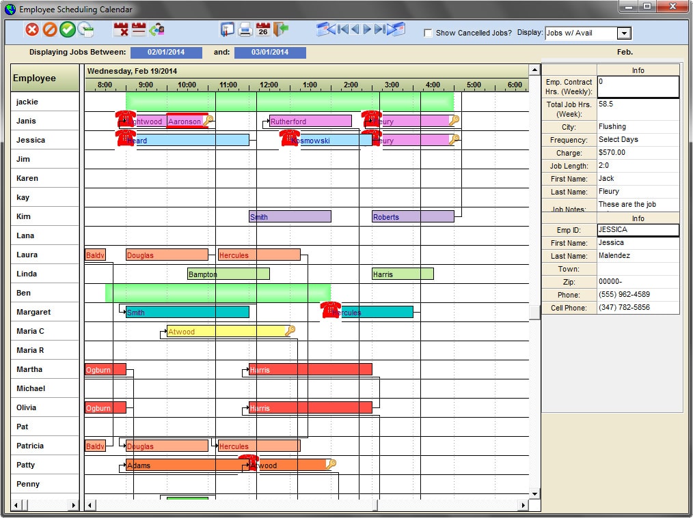This screenshot has height=518, width=693.
Task: Click jackie's green availability bar
Action: (290, 102)
